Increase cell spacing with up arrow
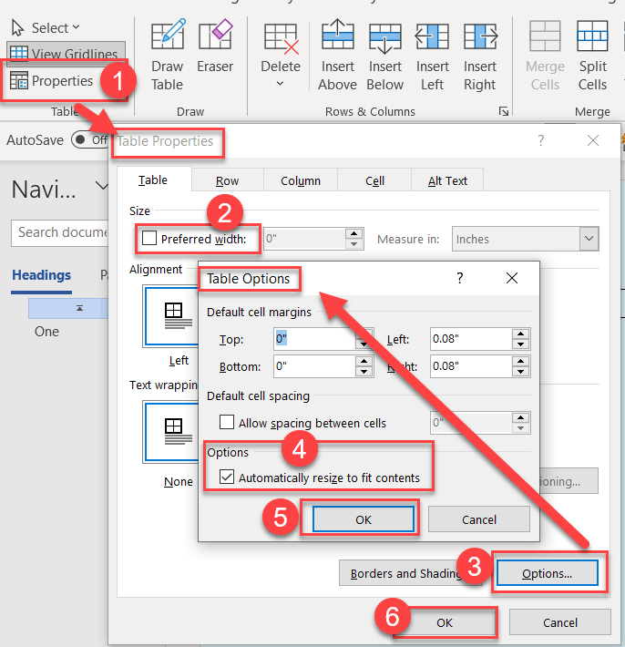Image resolution: width=625 pixels, height=647 pixels. tap(520, 417)
